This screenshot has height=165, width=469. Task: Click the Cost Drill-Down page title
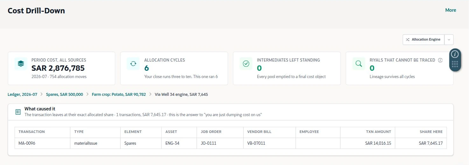pos(36,11)
